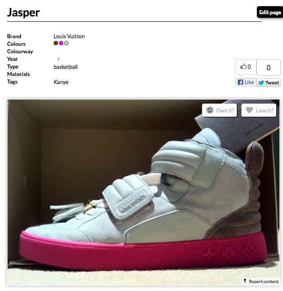The width and height of the screenshot is (283, 291).
Task: Select the magenta colour swatch
Action: [x=61, y=43]
